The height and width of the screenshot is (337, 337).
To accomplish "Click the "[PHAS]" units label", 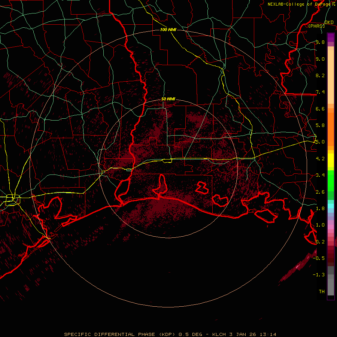I will (316, 26).
